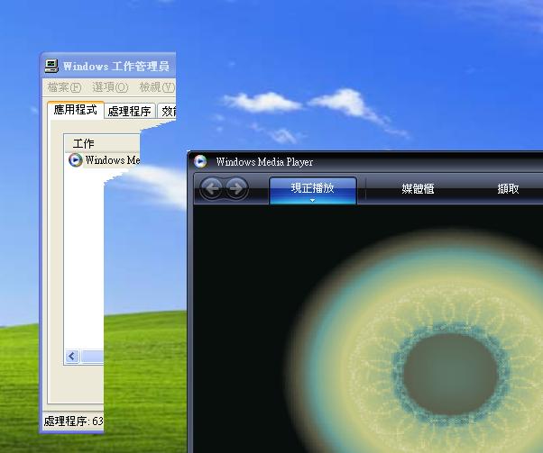This screenshot has height=453, width=543.
Task: Expand the dropdown arrow under 現正播放
Action: (312, 200)
